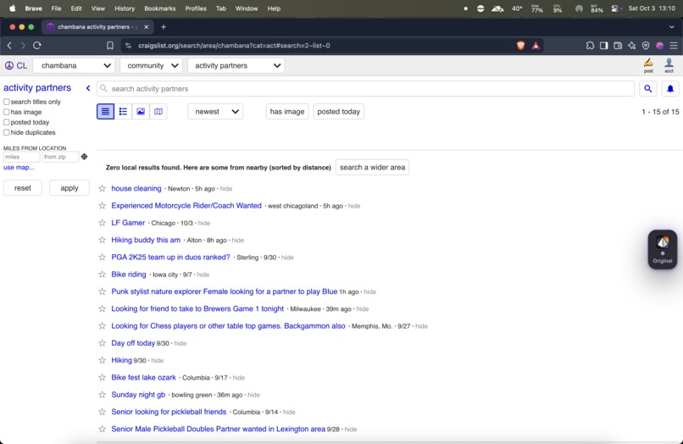Click the macOS Control Center icon
683x444 pixels.
pyautogui.click(x=614, y=8)
